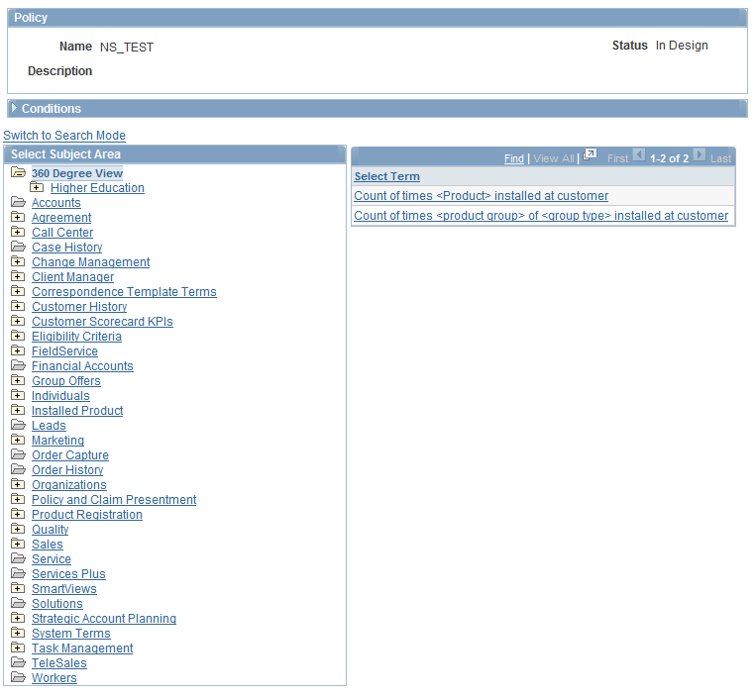Screen dimensions: 755x697
Task: Expand the Customer History plus icon
Action: [x=18, y=306]
